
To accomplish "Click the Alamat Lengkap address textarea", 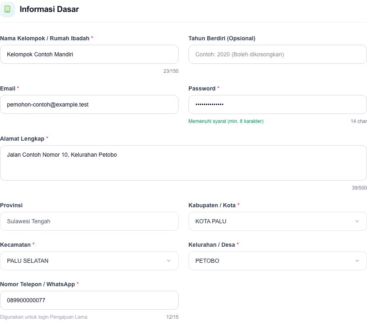I will tap(183, 163).
